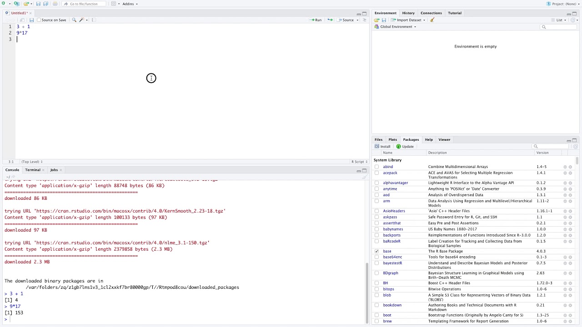The width and height of the screenshot is (582, 327).
Task: Expand the New File dropdown arrow
Action: 10,4
